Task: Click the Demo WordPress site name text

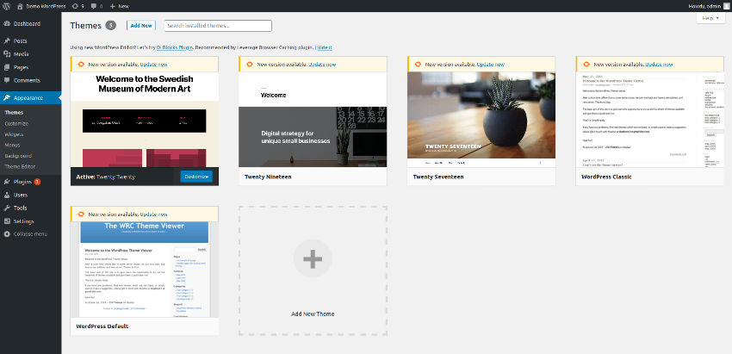Action: click(46, 6)
